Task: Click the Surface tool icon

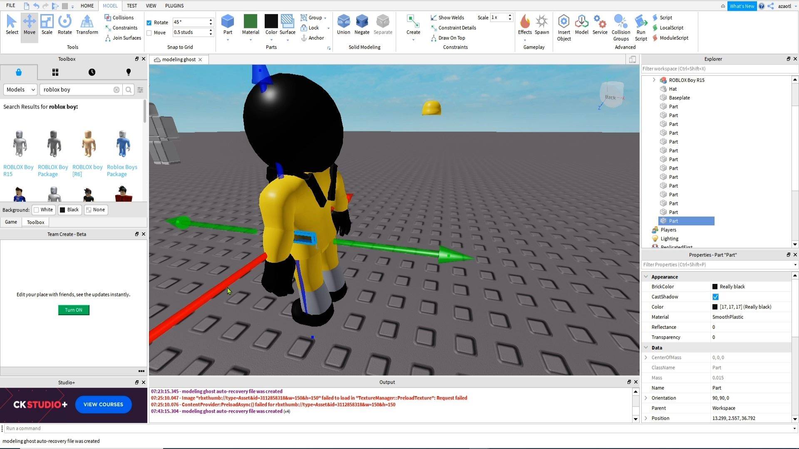Action: coord(287,22)
